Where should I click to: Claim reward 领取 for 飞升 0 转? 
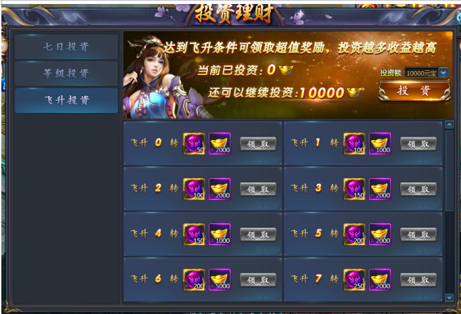coord(258,144)
